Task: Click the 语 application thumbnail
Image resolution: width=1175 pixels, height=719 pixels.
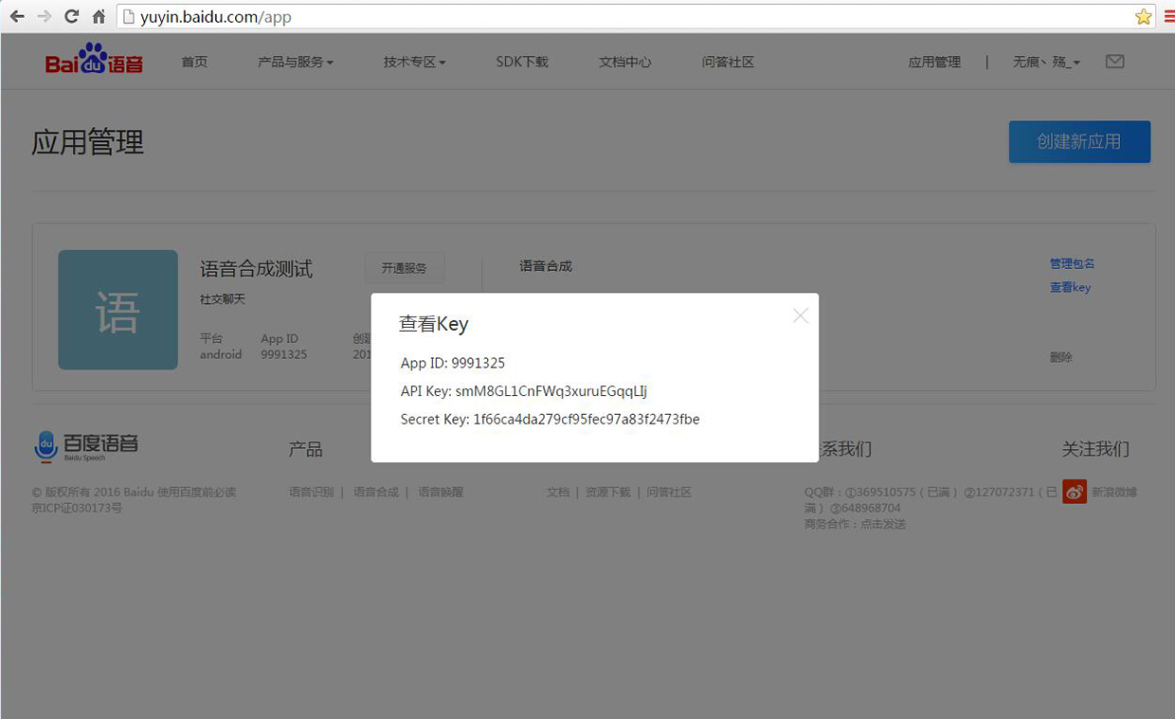Action: [x=117, y=310]
